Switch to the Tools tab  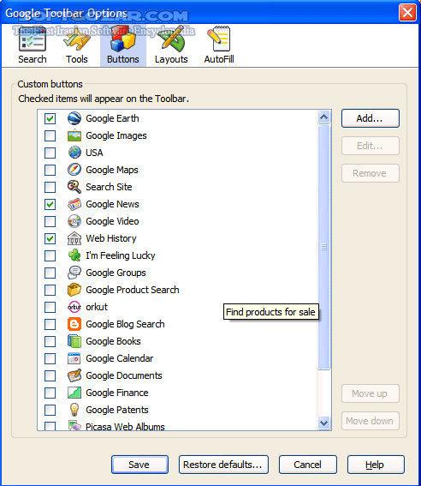coord(77,45)
